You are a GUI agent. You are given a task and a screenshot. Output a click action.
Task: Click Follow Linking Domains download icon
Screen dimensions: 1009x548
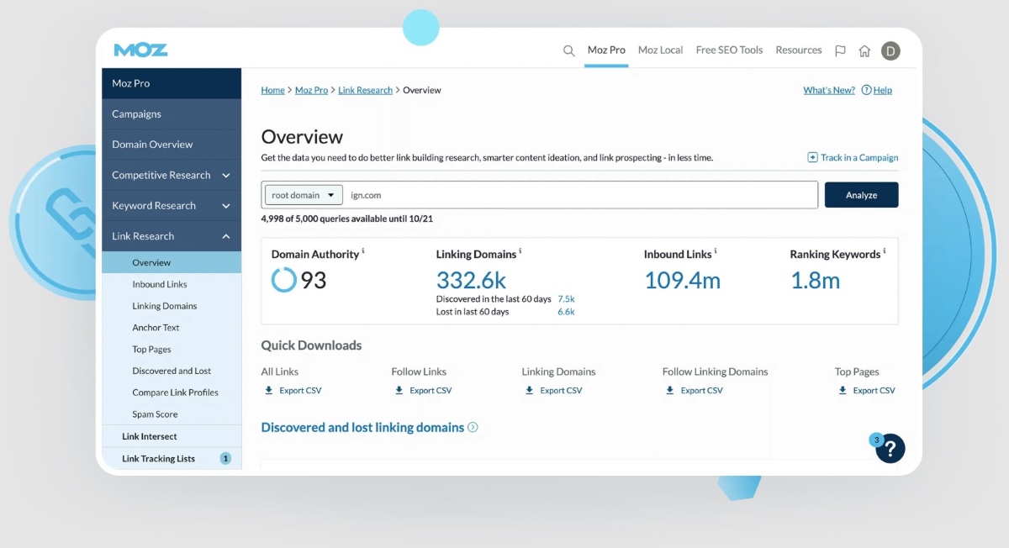pos(670,390)
